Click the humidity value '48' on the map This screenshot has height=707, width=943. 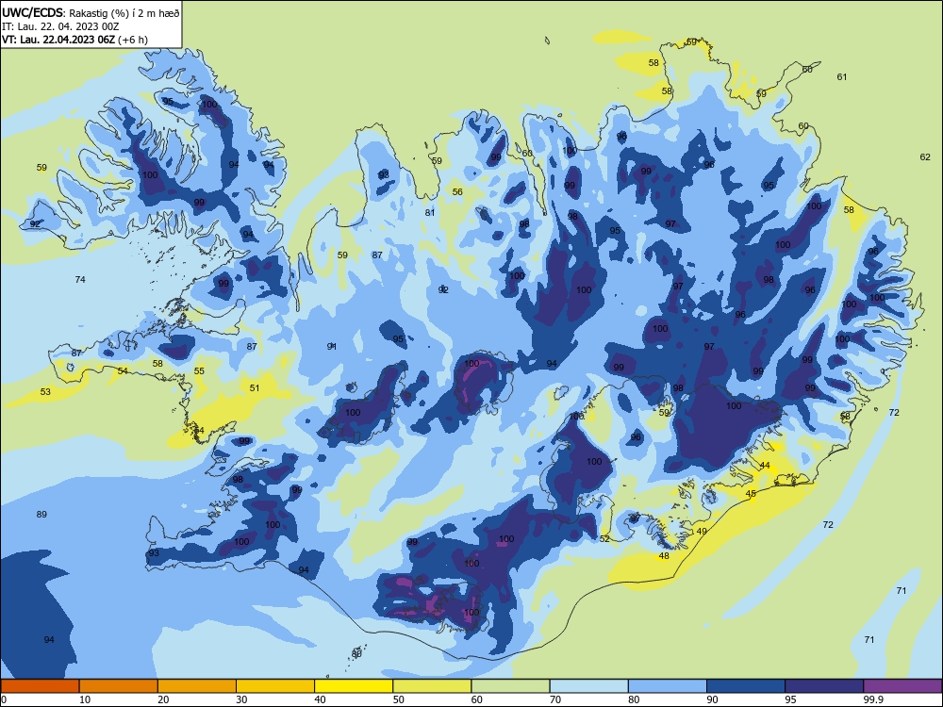664,555
